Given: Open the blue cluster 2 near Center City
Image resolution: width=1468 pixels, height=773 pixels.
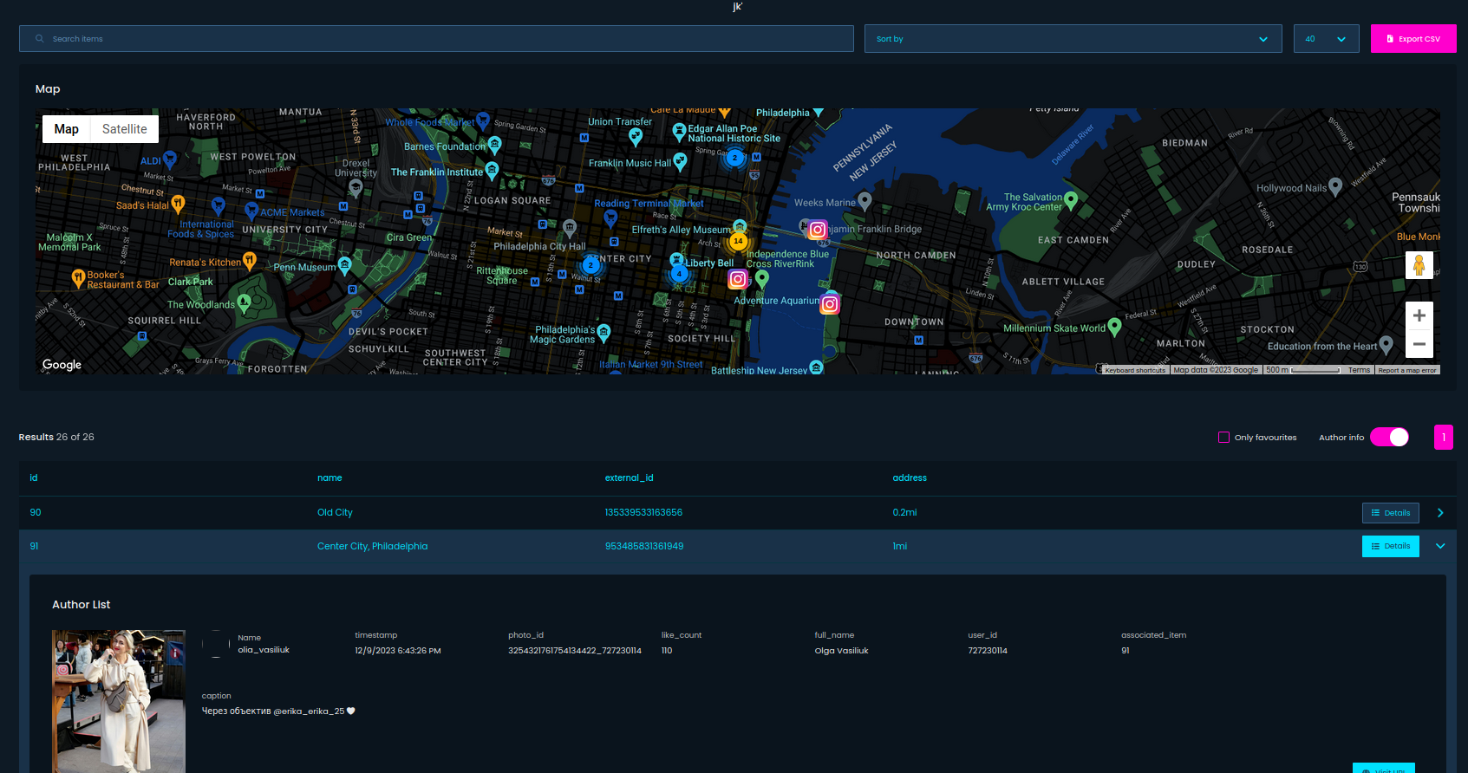Looking at the screenshot, I should pyautogui.click(x=591, y=265).
